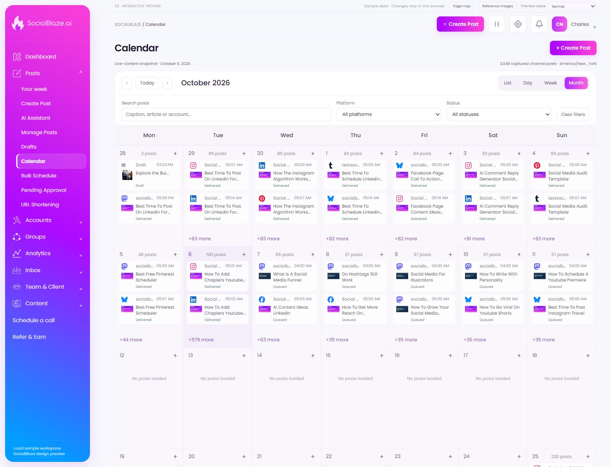Select the Month view tab

click(576, 83)
